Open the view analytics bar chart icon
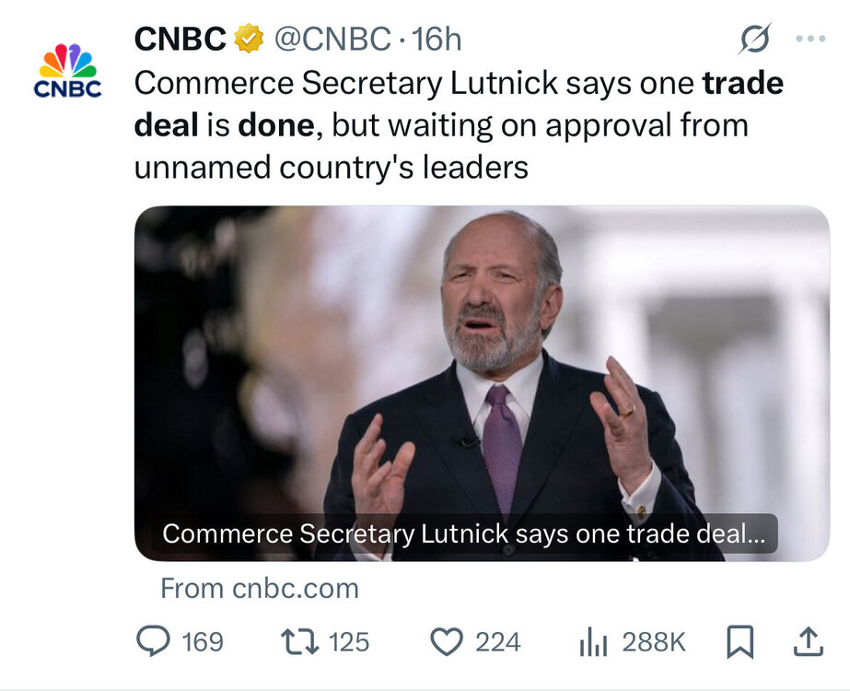The height and width of the screenshot is (691, 850). pos(592,642)
